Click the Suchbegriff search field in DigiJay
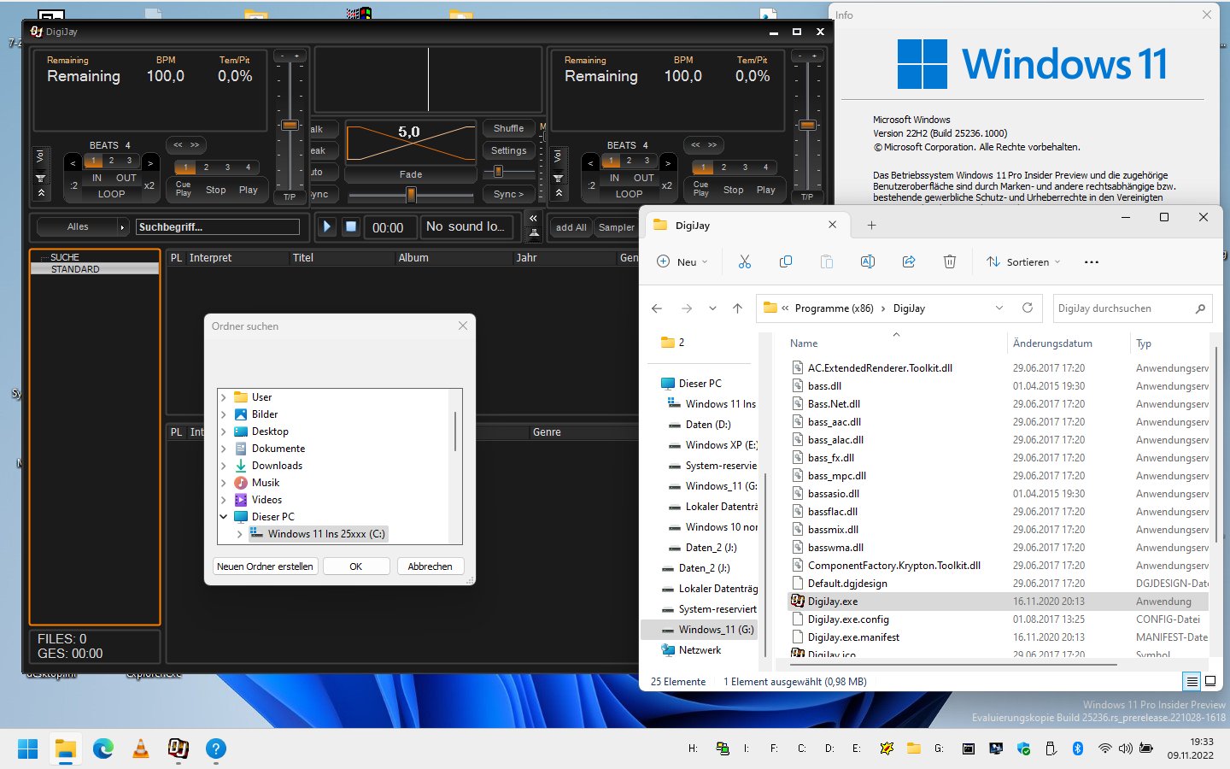 point(218,227)
